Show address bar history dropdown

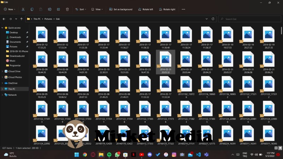click(x=207, y=19)
